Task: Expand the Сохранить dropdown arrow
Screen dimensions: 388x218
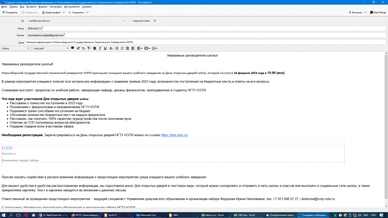Action: pyautogui.click(x=88, y=12)
